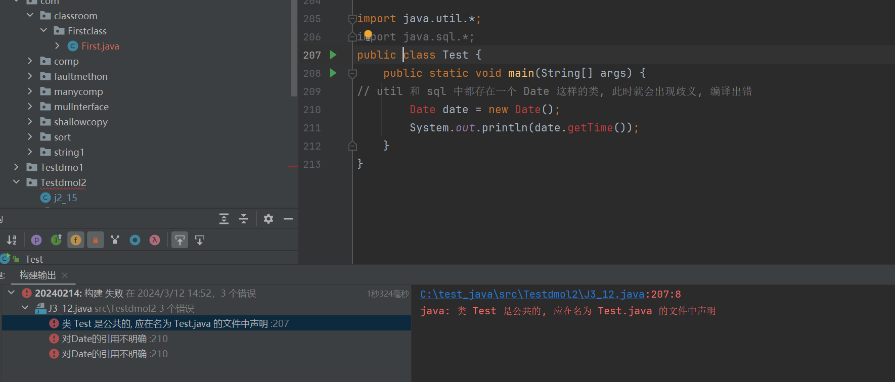Expand the comp package
This screenshot has height=382, width=895.
(x=30, y=61)
